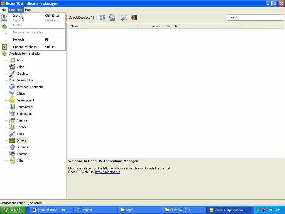Open the File menu

coord(4,10)
